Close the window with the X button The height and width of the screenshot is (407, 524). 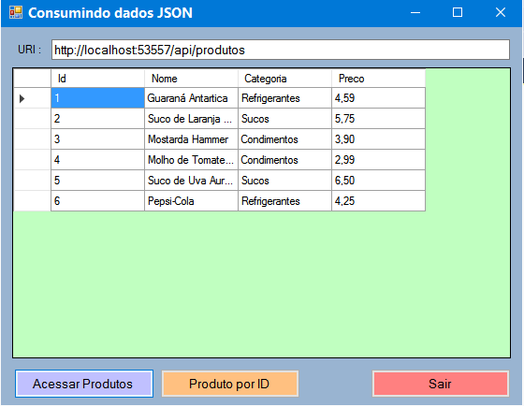(x=501, y=13)
